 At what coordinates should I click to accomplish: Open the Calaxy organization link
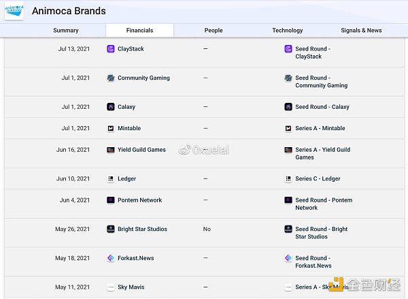(x=126, y=107)
